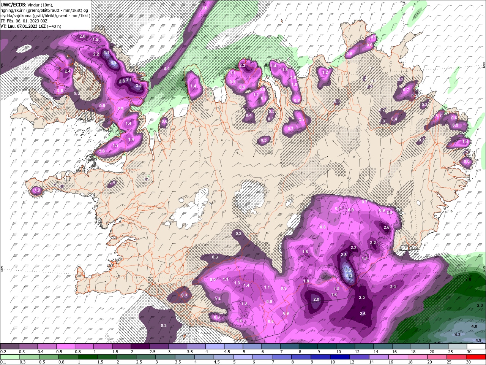
Task: Click the 3.5 value on the map
Action: [x=139, y=86]
